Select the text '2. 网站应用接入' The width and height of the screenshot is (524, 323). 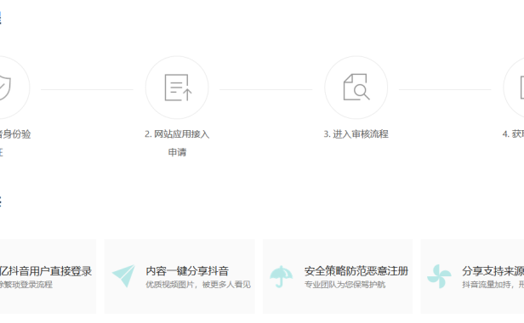(177, 134)
